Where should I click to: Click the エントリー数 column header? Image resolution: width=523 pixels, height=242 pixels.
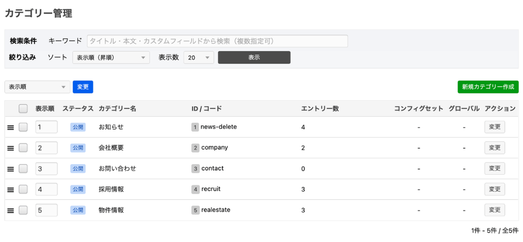click(319, 108)
